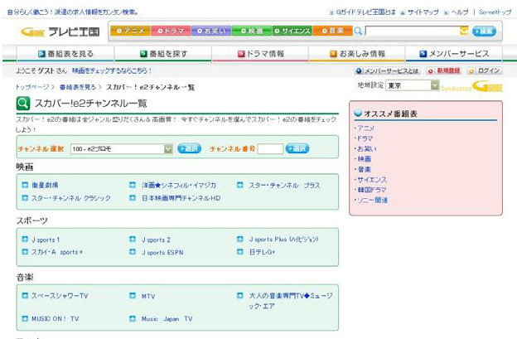Open J sports 1 channel link
This screenshot has width=517, height=339.
(x=46, y=240)
